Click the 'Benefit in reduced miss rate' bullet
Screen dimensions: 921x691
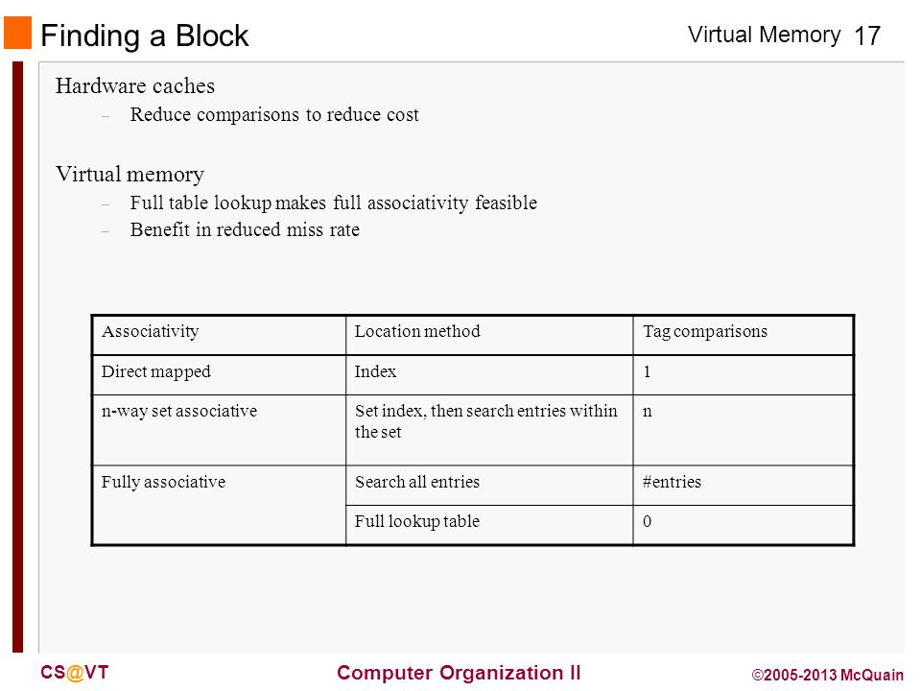click(245, 229)
